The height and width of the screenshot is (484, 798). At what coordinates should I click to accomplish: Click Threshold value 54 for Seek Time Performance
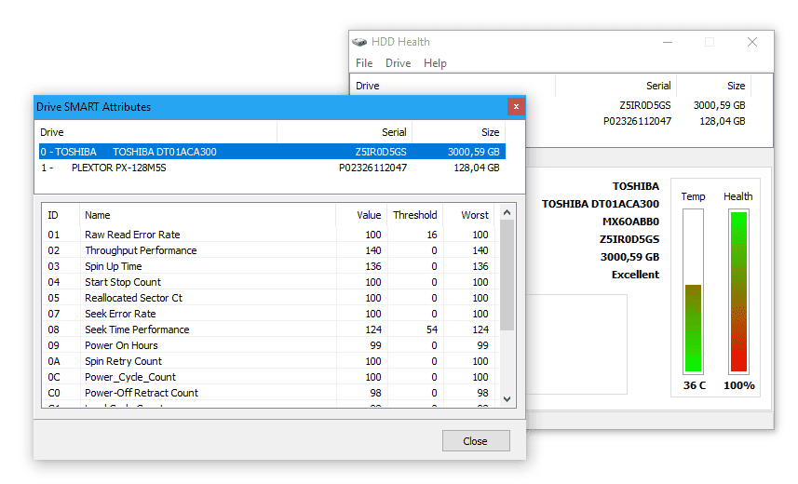[x=432, y=329]
